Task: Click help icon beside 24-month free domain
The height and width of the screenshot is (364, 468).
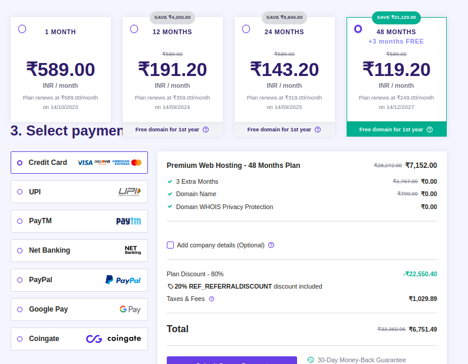Action: pos(318,130)
